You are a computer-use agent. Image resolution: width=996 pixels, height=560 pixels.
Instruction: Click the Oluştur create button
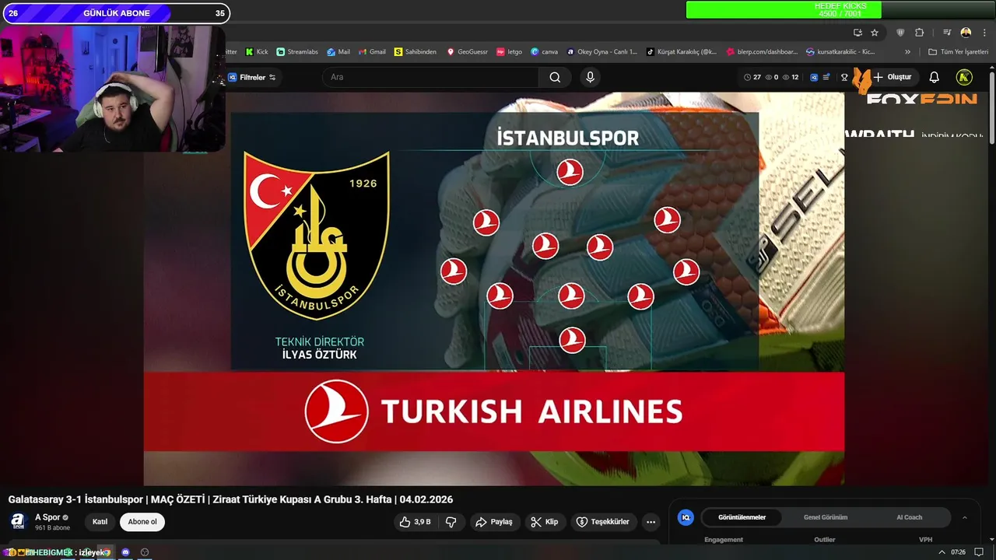(892, 77)
